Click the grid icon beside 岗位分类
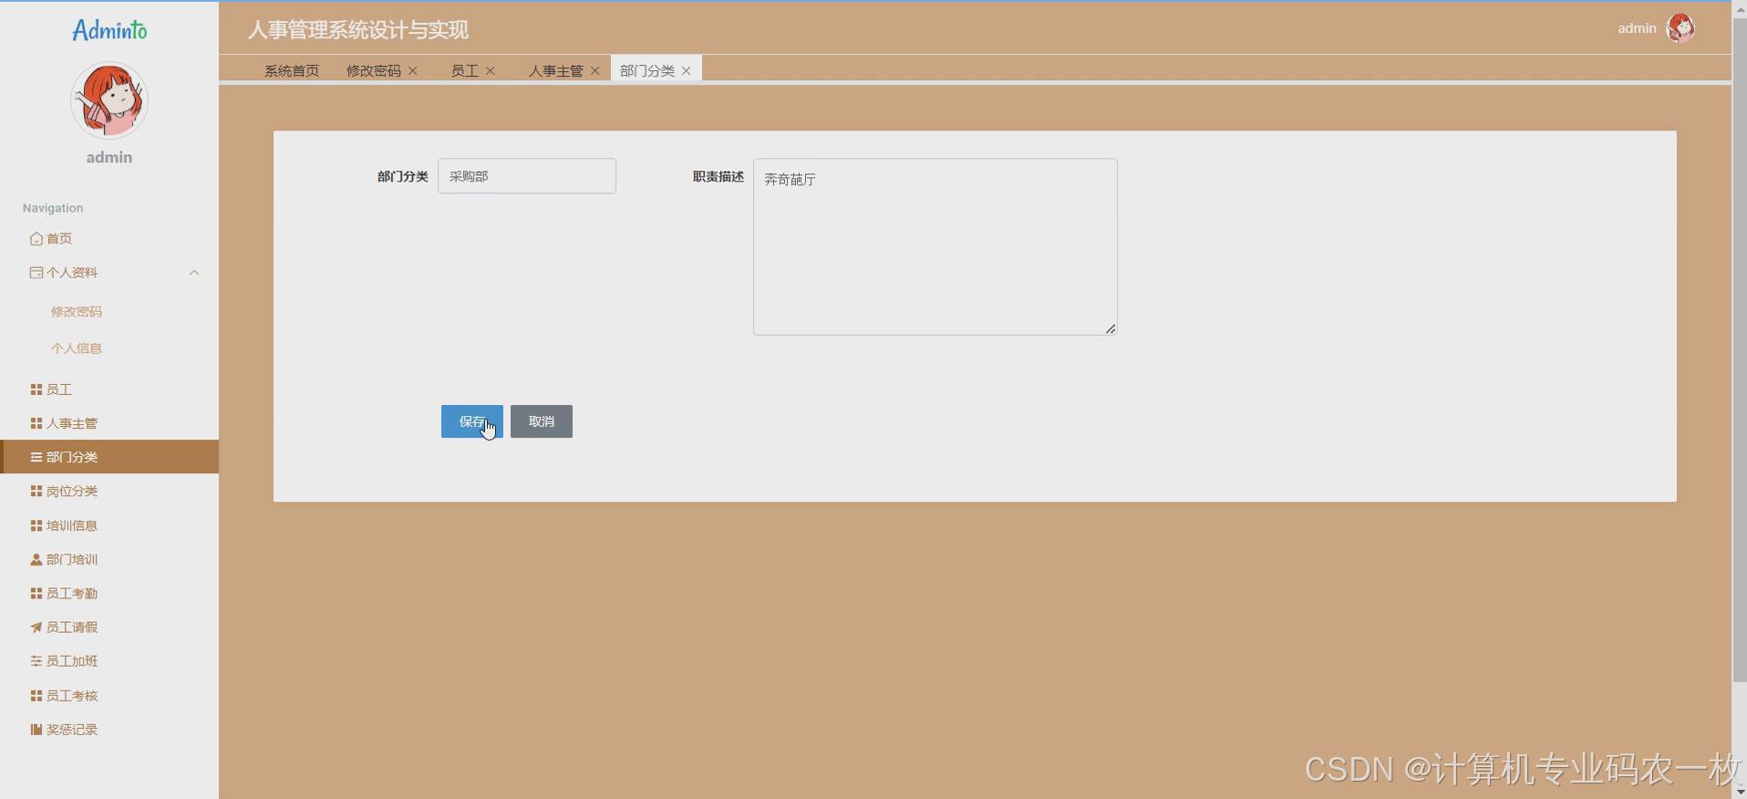This screenshot has height=799, width=1747. click(36, 491)
